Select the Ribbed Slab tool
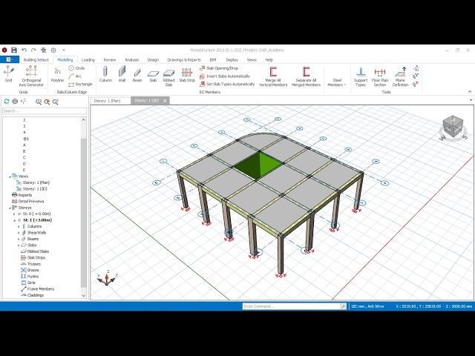 pyautogui.click(x=168, y=77)
